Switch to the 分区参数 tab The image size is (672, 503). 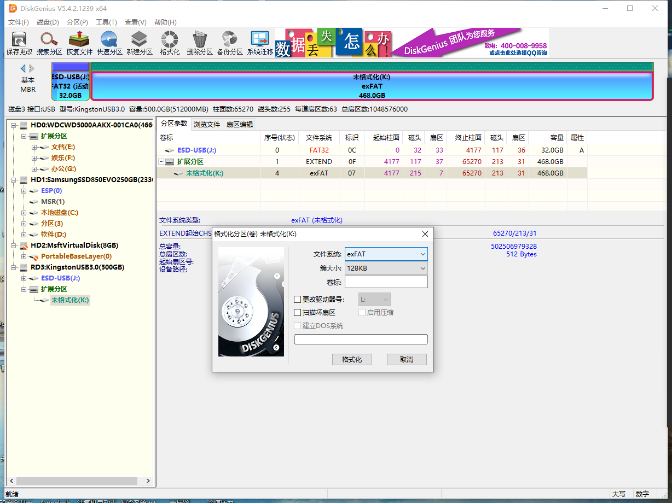(174, 124)
